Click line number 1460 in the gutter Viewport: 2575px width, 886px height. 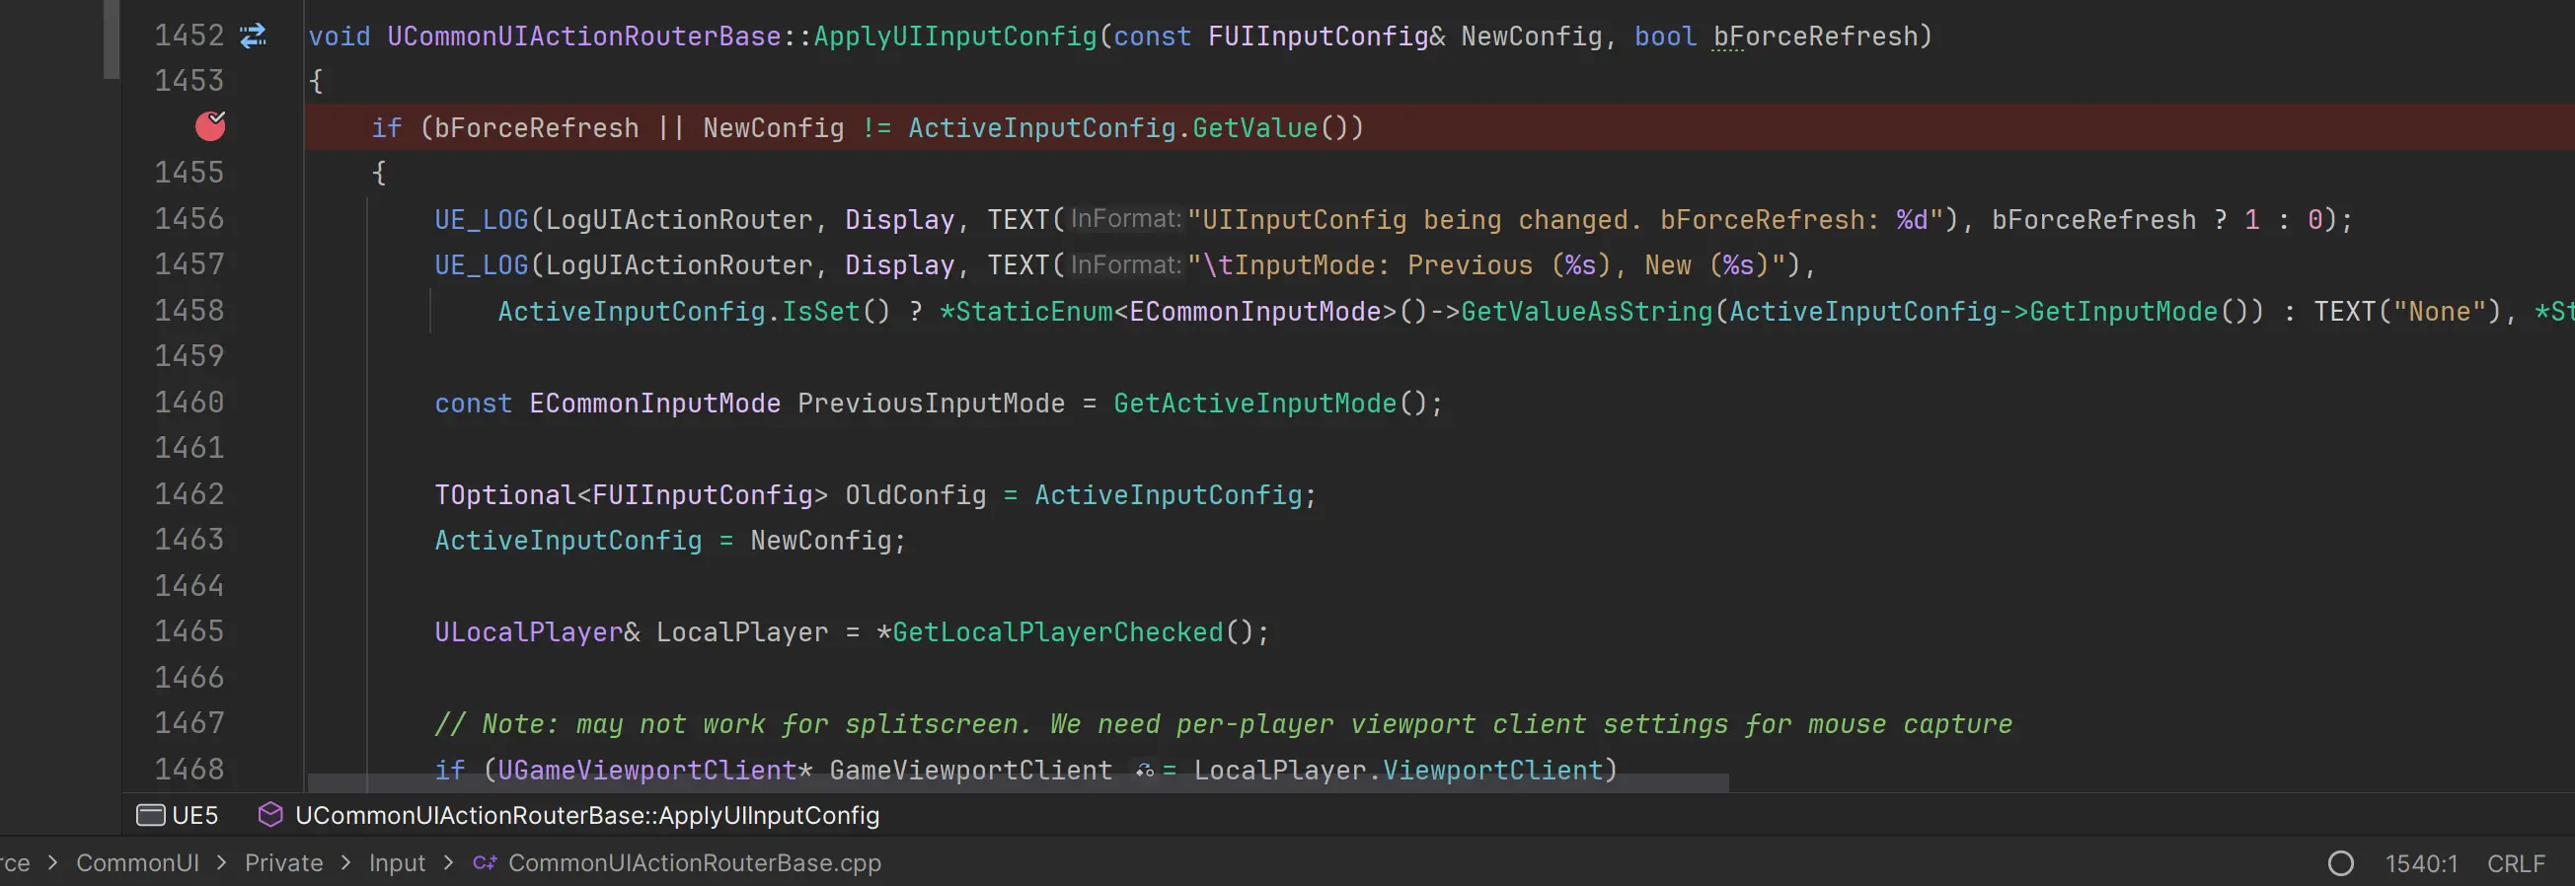[x=189, y=403]
